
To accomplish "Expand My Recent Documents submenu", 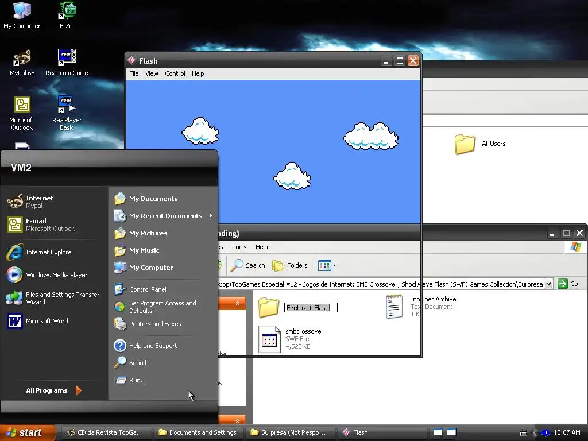I will [164, 216].
